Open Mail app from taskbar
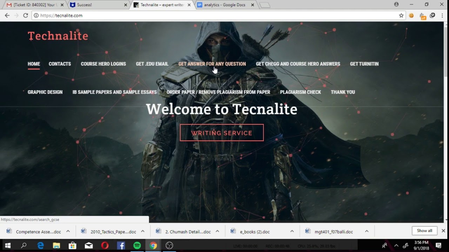This screenshot has width=449, height=252. pos(89,245)
